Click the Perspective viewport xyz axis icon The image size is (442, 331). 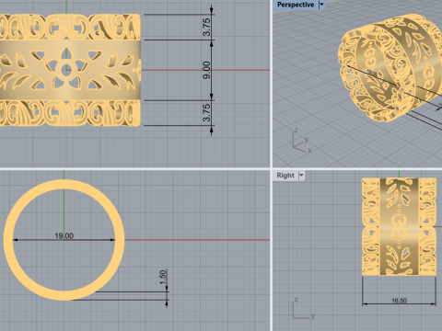click(x=302, y=141)
